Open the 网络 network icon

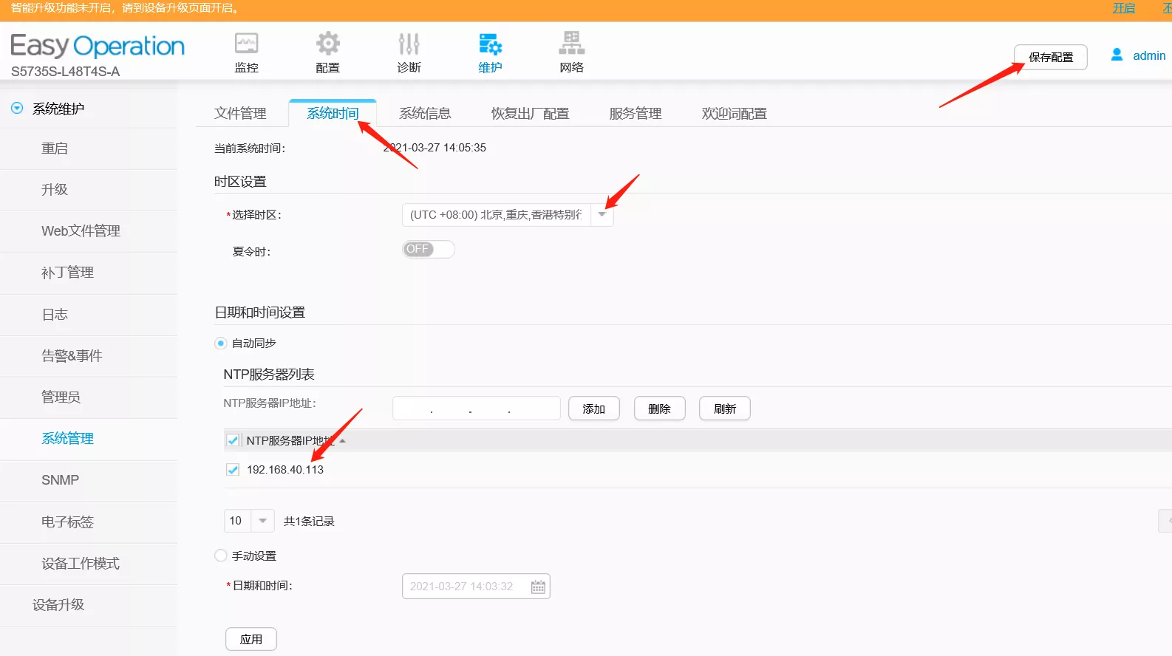click(571, 44)
